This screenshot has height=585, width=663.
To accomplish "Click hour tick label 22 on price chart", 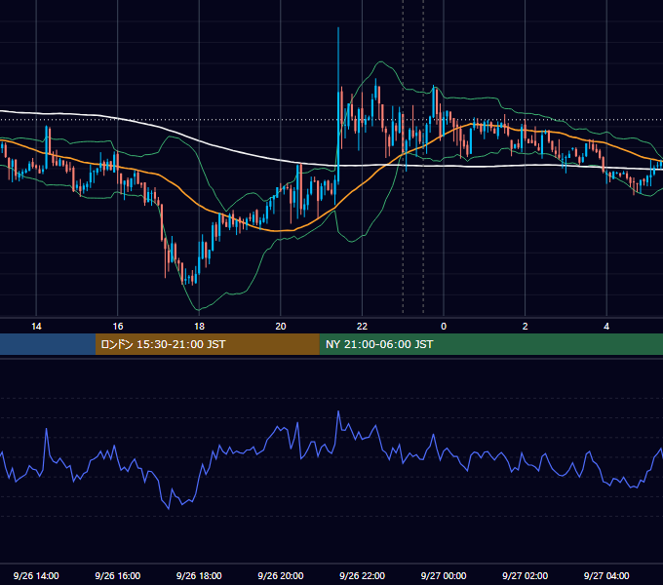I will click(362, 327).
